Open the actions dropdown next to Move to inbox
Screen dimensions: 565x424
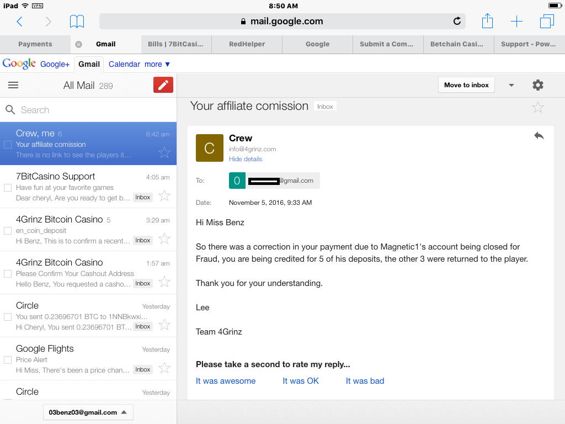[x=511, y=85]
